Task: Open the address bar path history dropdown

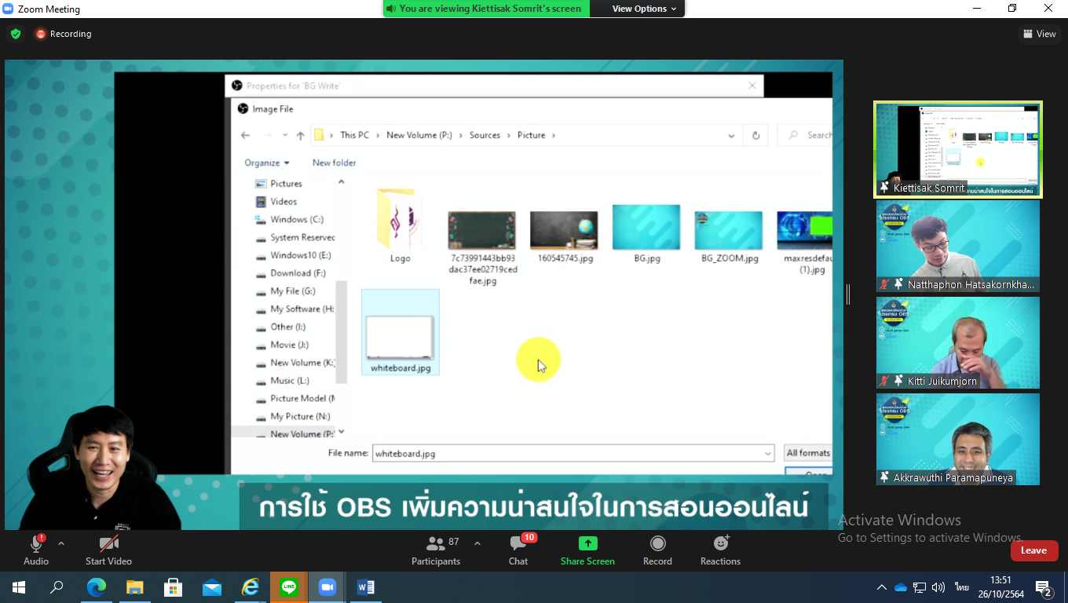Action: 732,135
